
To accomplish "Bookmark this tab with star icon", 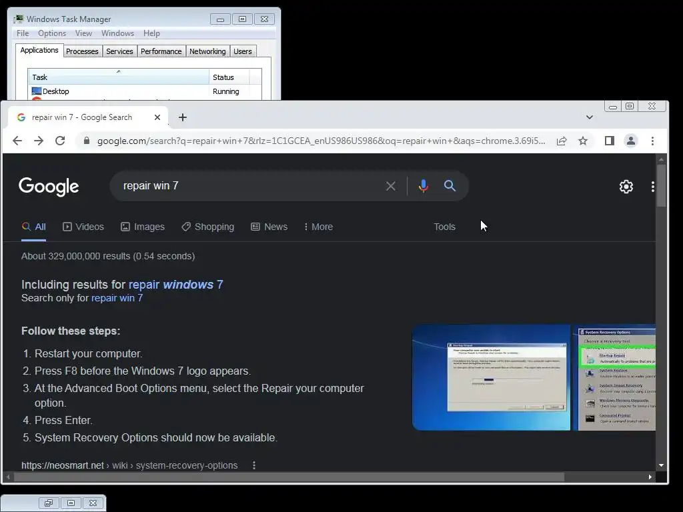I will [x=583, y=141].
